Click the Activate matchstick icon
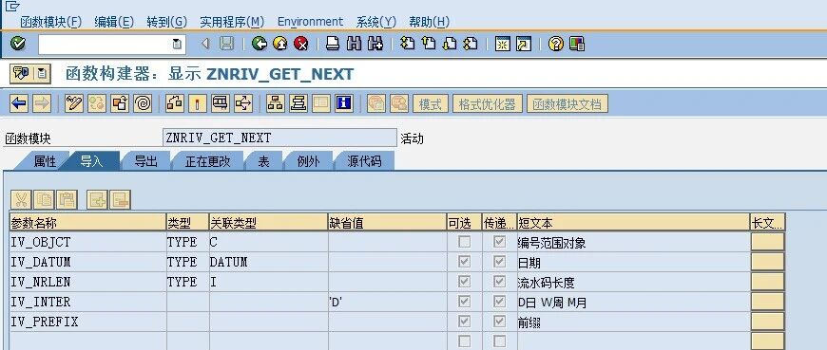 click(x=198, y=103)
